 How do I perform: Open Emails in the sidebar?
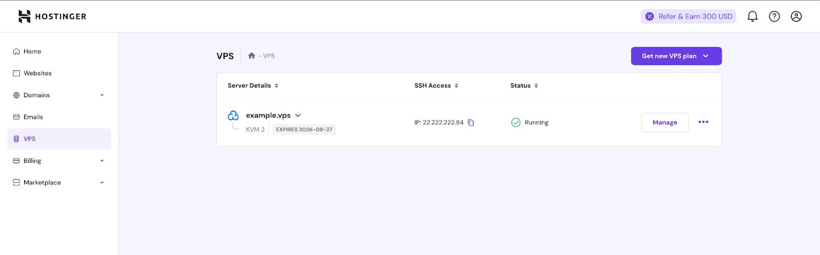tap(33, 117)
